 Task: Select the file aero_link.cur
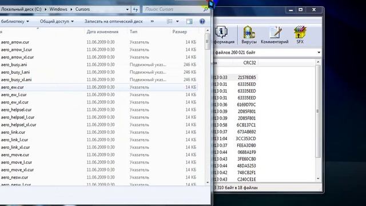13,132
